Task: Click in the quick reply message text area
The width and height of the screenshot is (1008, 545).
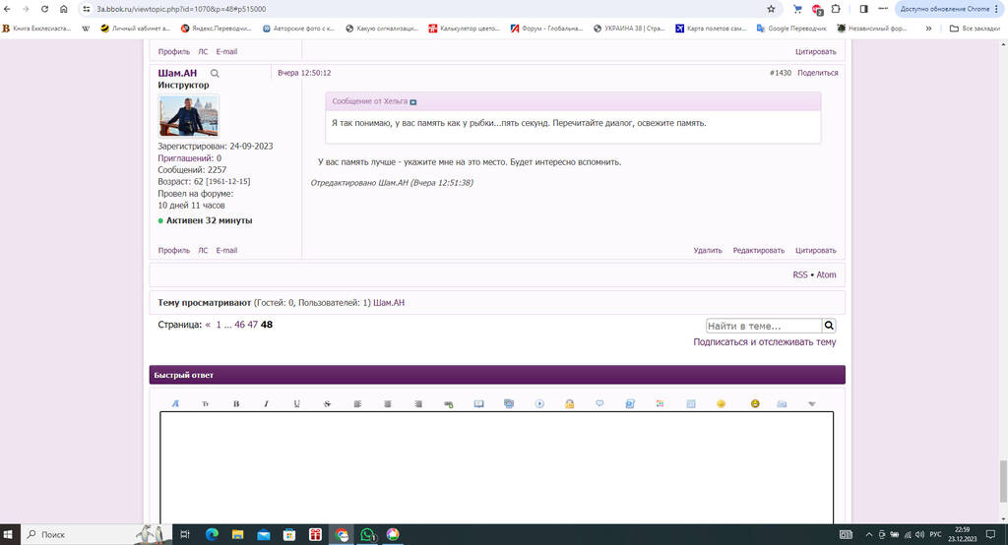Action: tap(496, 468)
